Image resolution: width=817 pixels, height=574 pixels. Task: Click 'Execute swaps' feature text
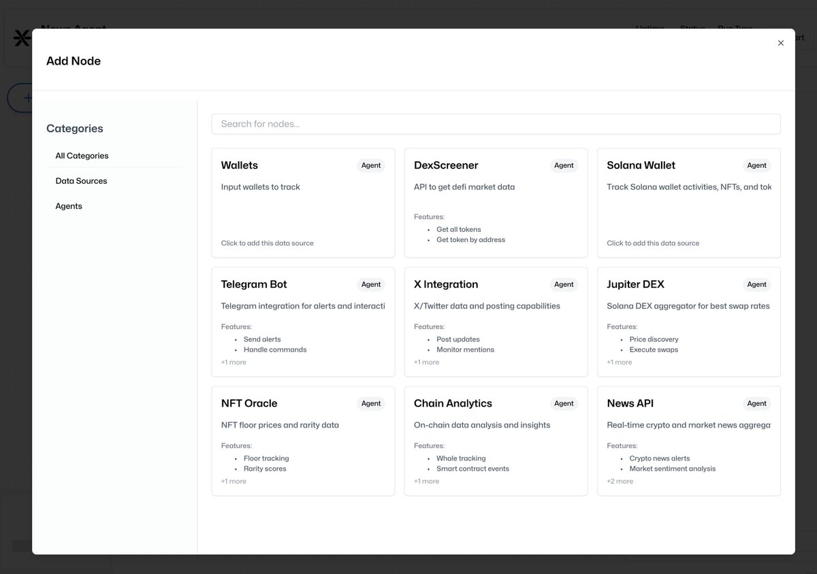click(654, 350)
